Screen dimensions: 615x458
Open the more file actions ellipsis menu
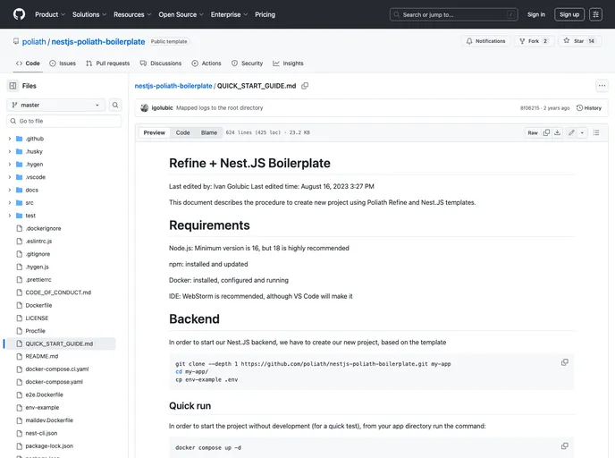602,86
